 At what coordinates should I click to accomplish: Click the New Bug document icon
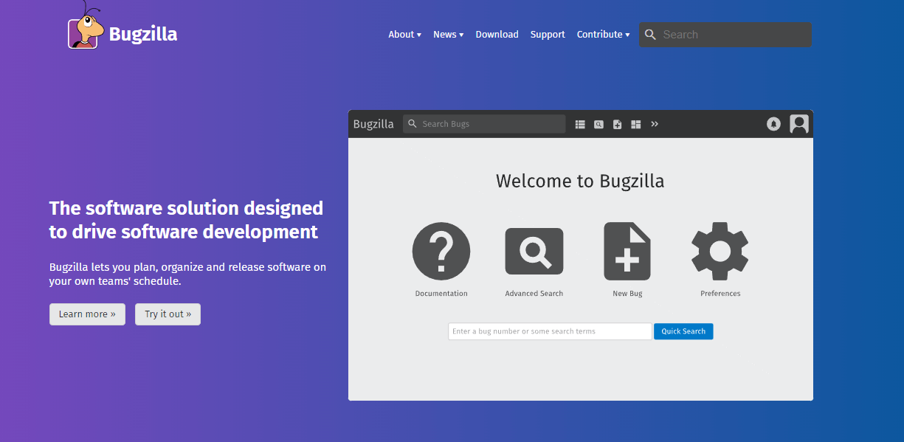pyautogui.click(x=627, y=251)
